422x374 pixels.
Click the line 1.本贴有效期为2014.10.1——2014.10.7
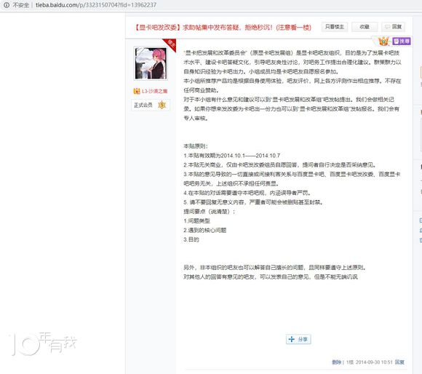(231, 156)
